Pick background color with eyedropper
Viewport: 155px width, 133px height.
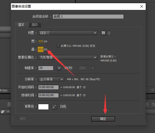click(54, 107)
